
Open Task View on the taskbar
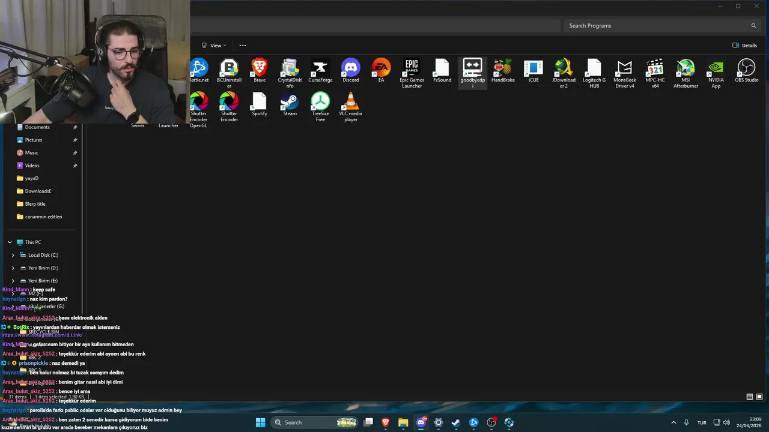[368, 422]
